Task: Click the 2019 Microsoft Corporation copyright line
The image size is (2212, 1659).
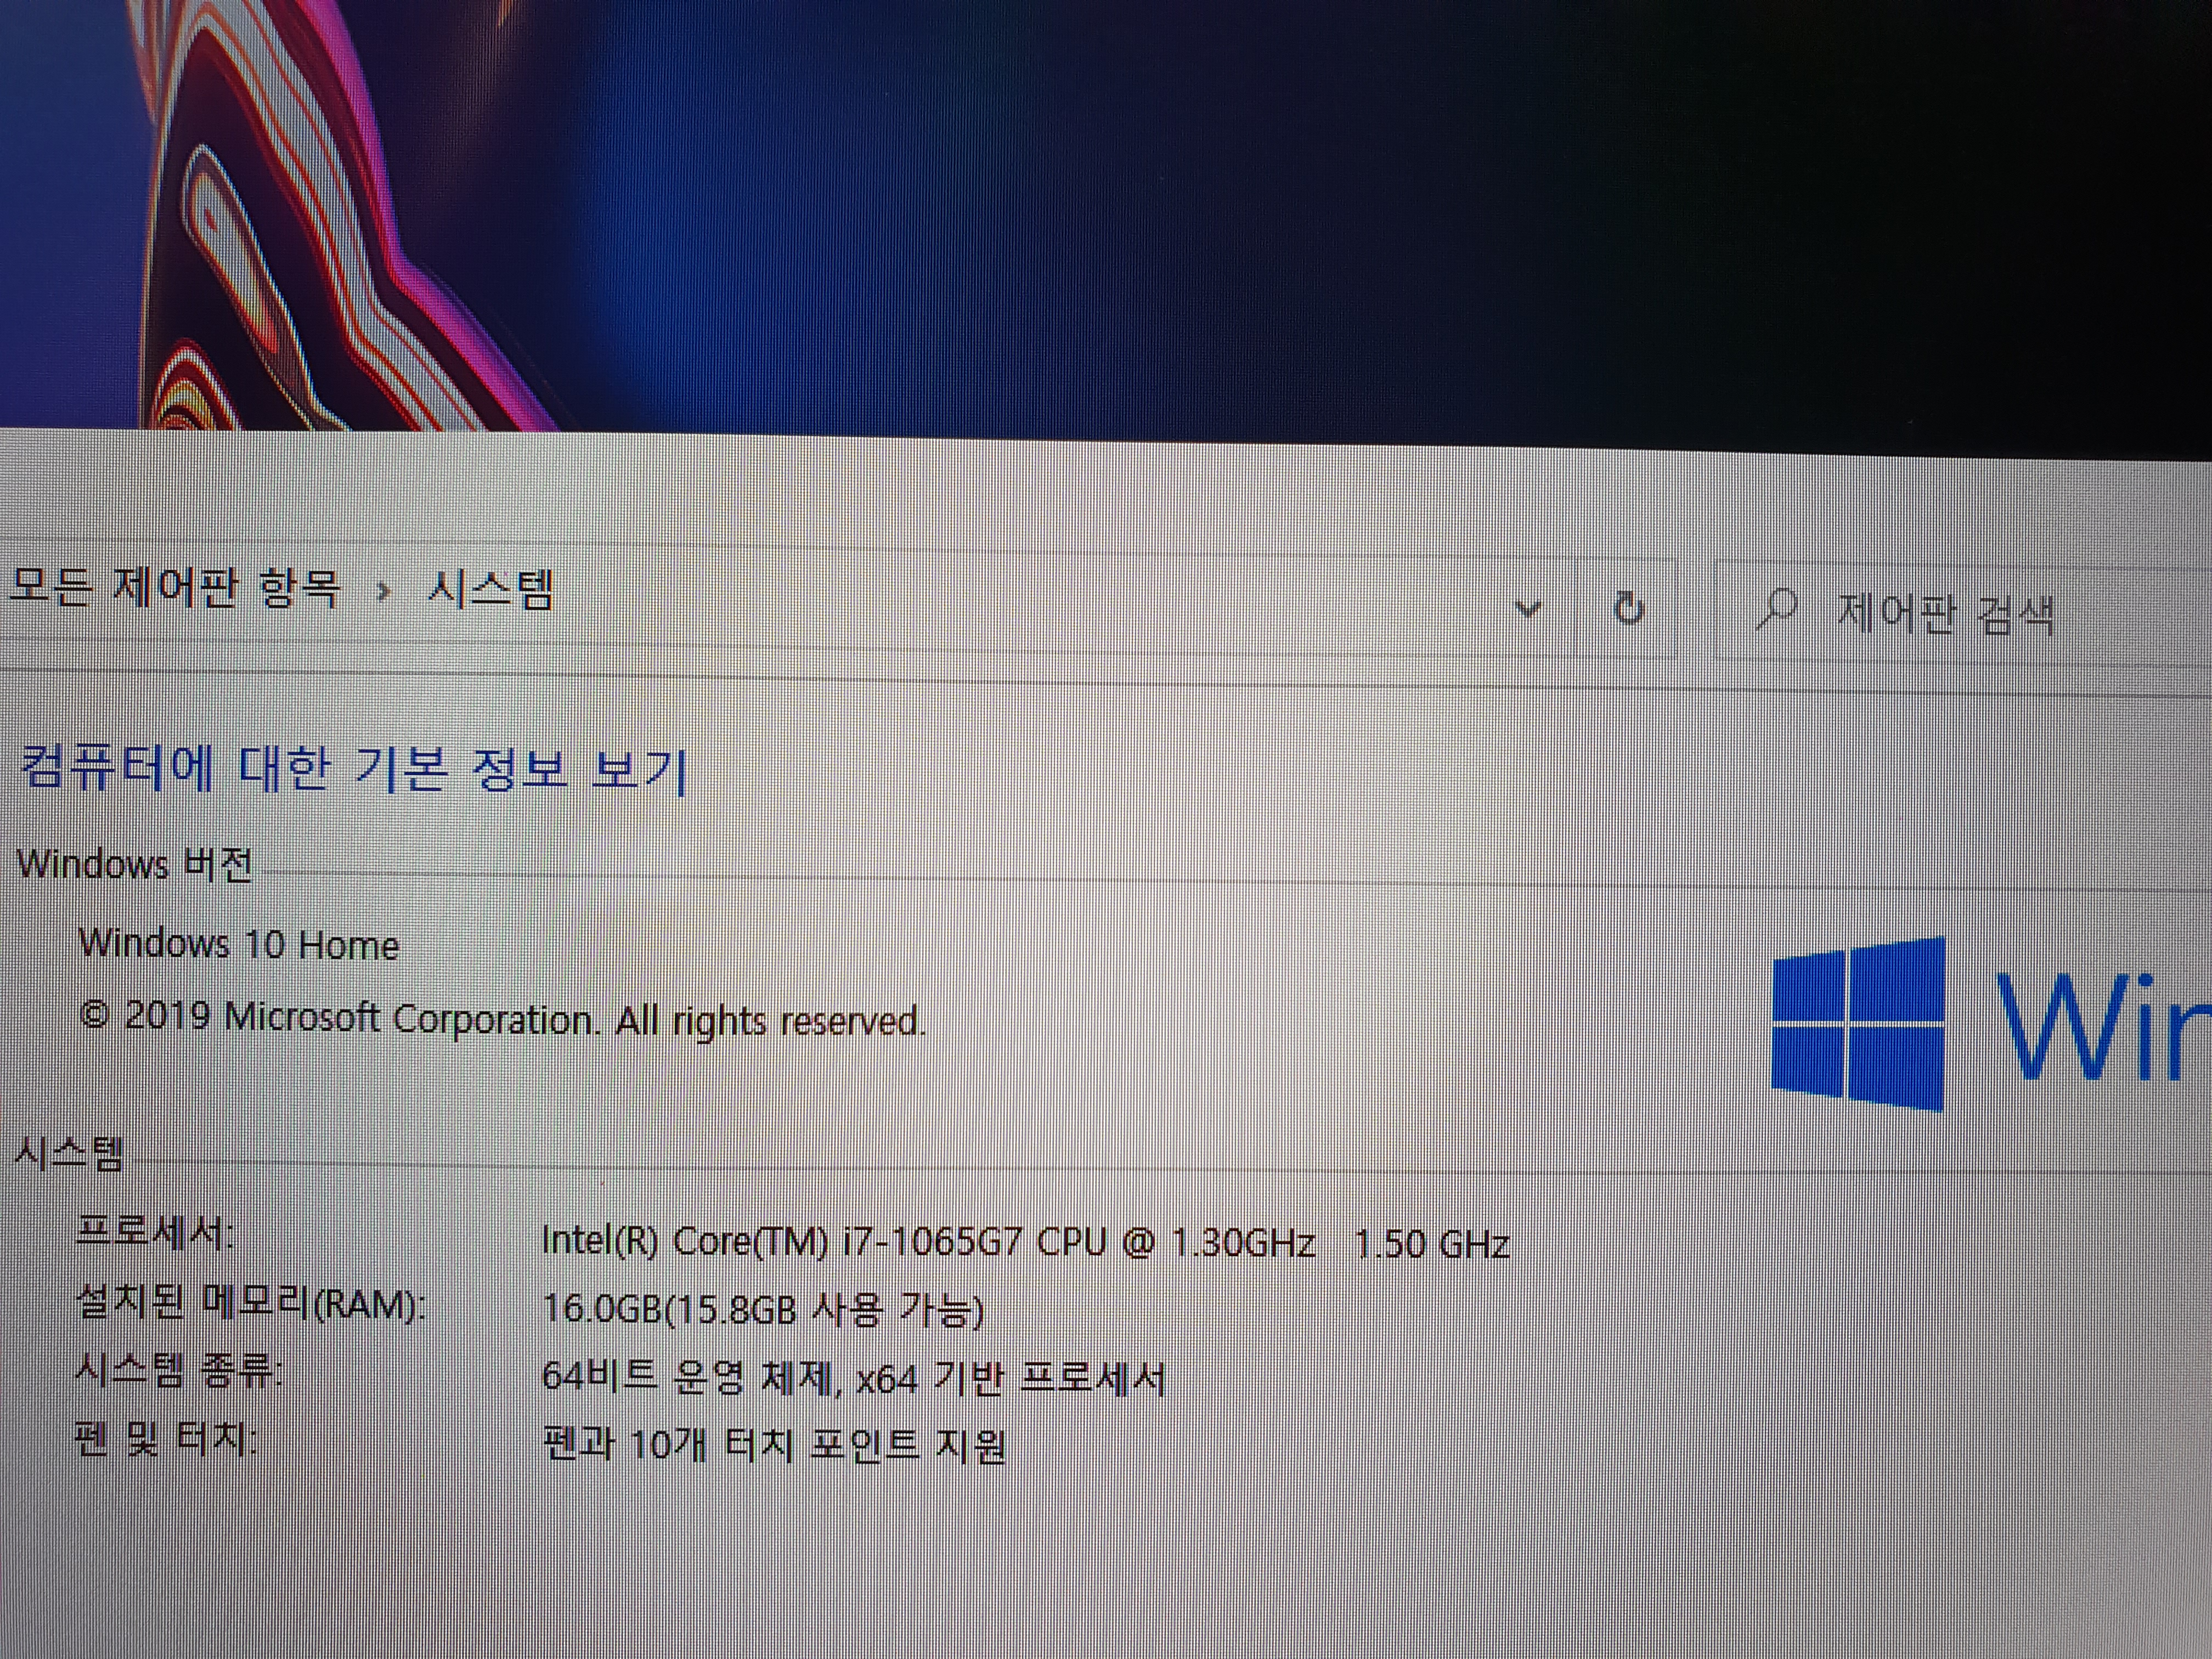Action: tap(502, 1018)
